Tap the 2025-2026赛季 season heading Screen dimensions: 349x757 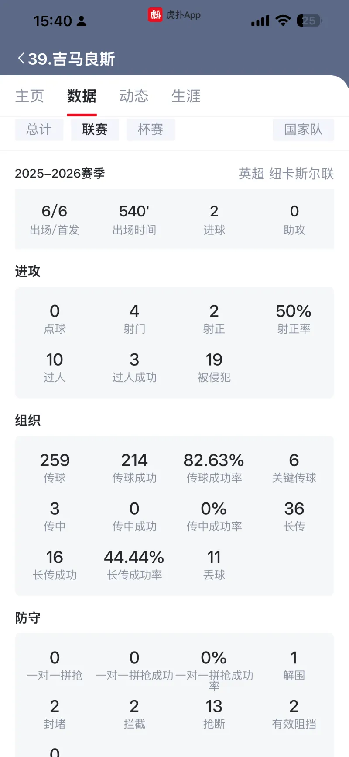point(60,174)
